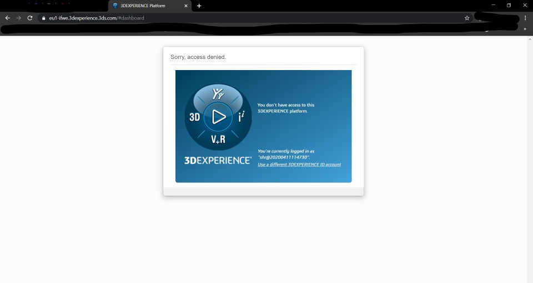Click 'Use a different 3DEXPERIENCE ID account' link
Screen dimensions: 533x283
tap(299, 165)
